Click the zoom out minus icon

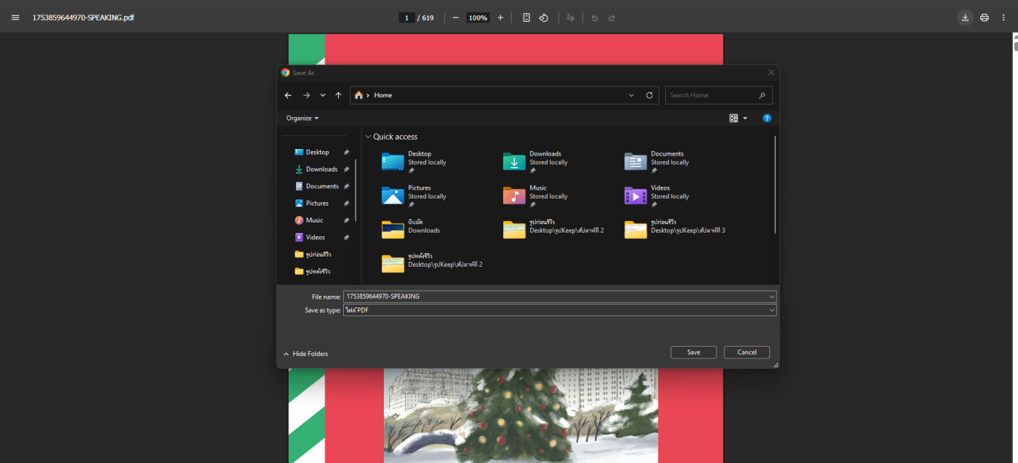(x=455, y=17)
